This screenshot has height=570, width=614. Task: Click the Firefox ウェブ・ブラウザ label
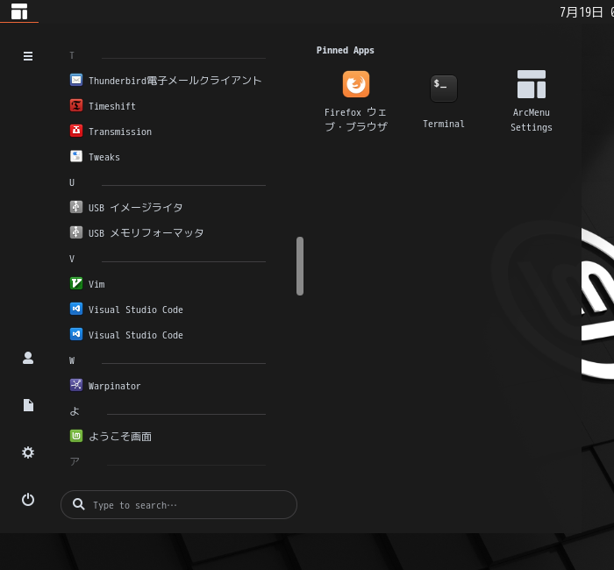coord(355,119)
